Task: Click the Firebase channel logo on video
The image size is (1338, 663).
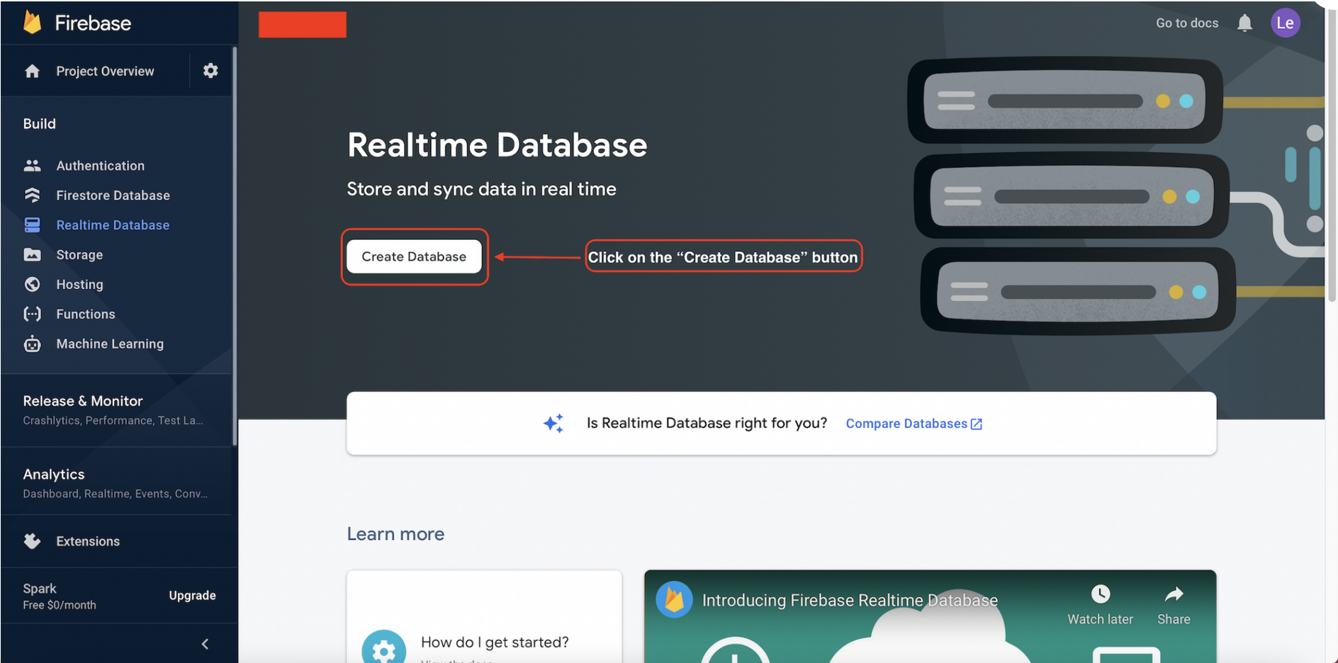Action: click(x=674, y=600)
